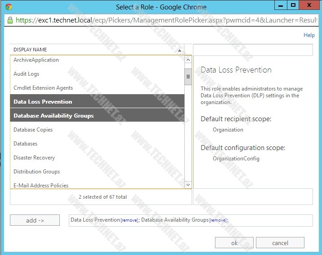Screen dimensions: 322x255
Task: Sort list by the Display Name arrow
Action: 180,50
